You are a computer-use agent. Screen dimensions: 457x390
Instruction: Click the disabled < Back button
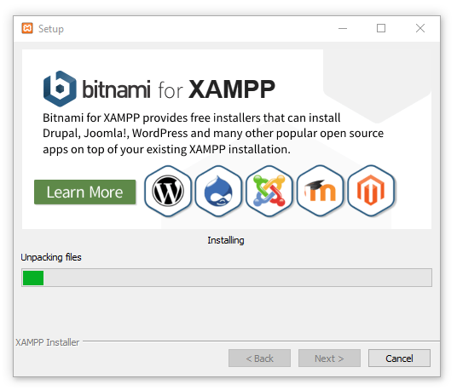coord(259,358)
